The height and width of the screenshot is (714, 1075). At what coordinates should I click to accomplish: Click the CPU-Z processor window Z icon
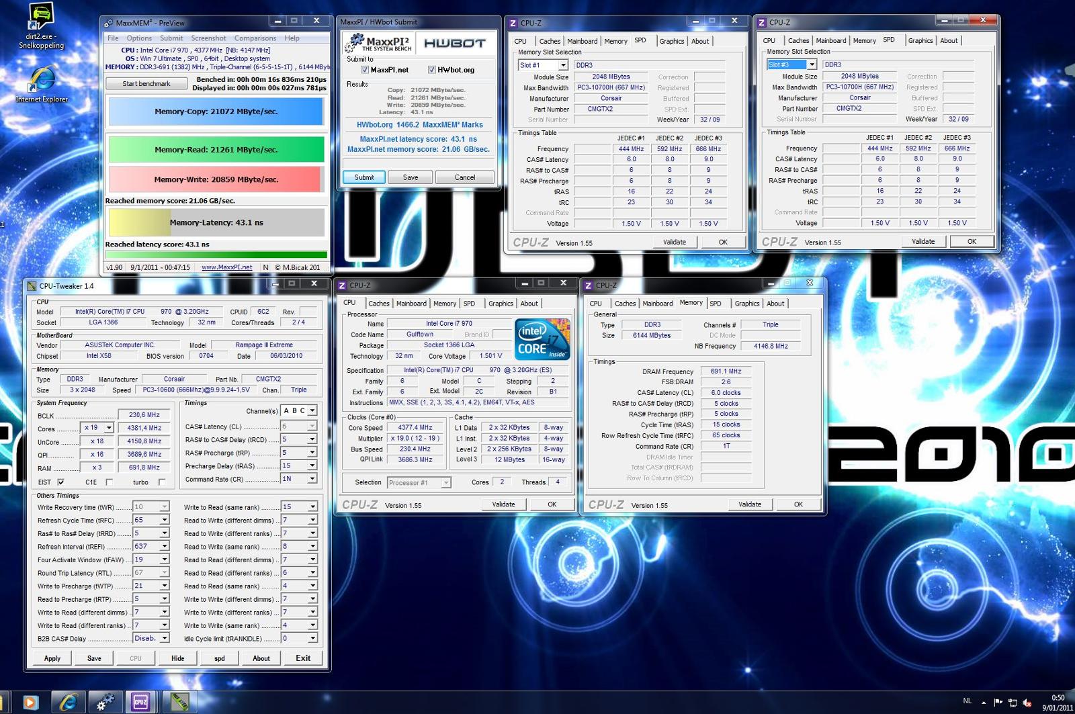coord(342,285)
